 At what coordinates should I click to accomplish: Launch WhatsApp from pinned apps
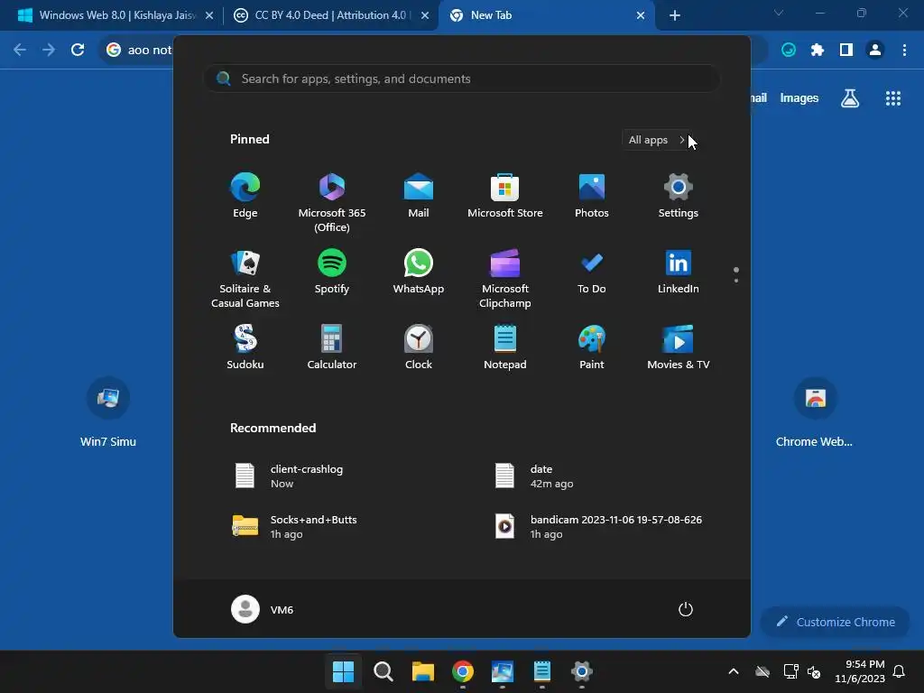click(x=419, y=272)
